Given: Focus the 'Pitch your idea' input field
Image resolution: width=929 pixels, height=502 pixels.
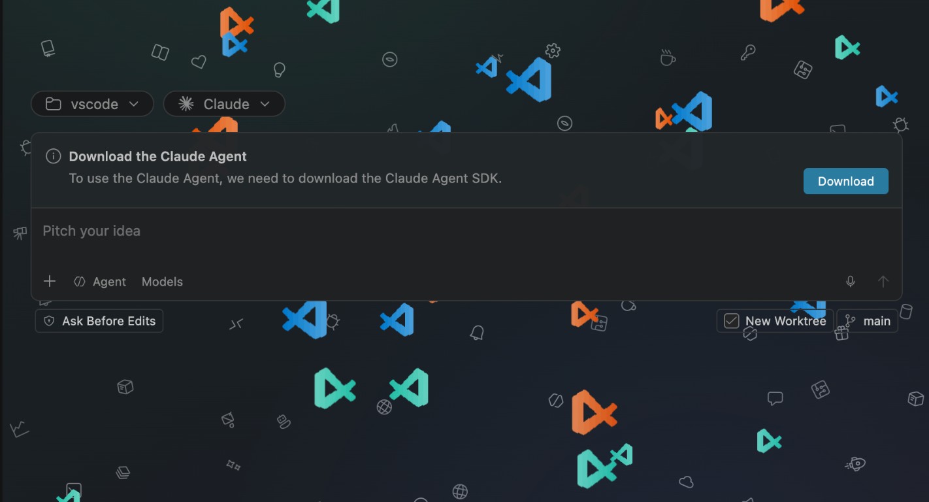Looking at the screenshot, I should 466,231.
